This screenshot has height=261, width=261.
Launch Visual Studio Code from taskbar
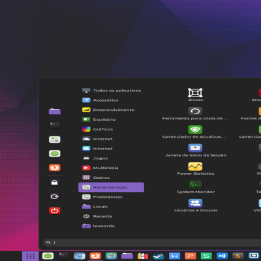[222, 256]
